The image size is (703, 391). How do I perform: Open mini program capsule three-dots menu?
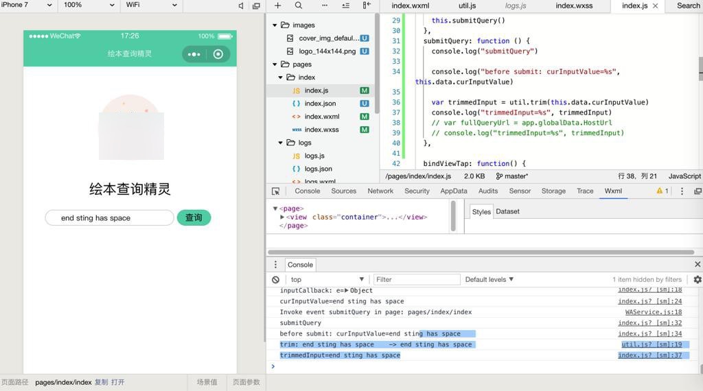[194, 54]
